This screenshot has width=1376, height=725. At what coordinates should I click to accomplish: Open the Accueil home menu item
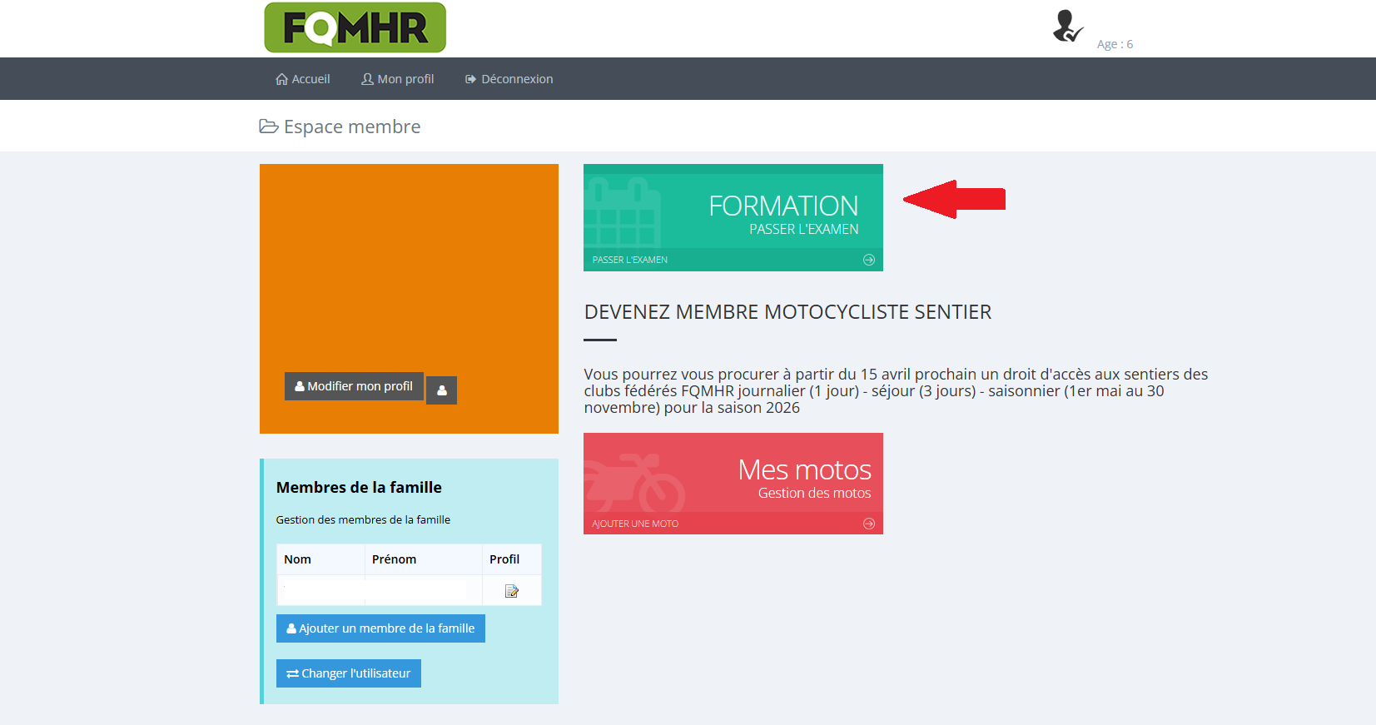[x=303, y=79]
